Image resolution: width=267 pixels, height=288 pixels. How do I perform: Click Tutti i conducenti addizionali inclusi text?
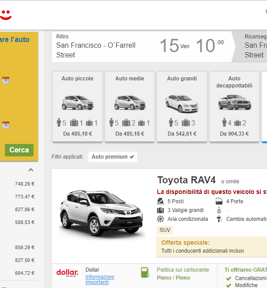pyautogui.click(x=203, y=251)
